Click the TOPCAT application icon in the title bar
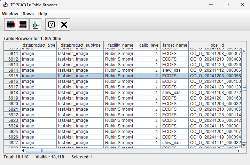 tap(6, 5)
